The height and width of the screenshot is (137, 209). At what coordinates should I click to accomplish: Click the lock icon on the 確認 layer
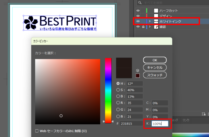pos(143,27)
